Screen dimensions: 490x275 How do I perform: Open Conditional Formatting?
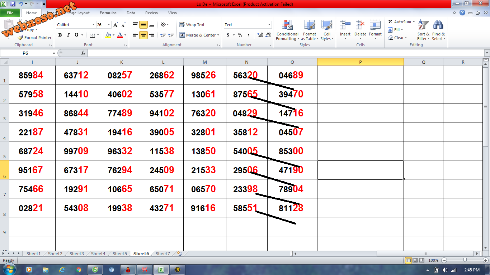click(287, 30)
